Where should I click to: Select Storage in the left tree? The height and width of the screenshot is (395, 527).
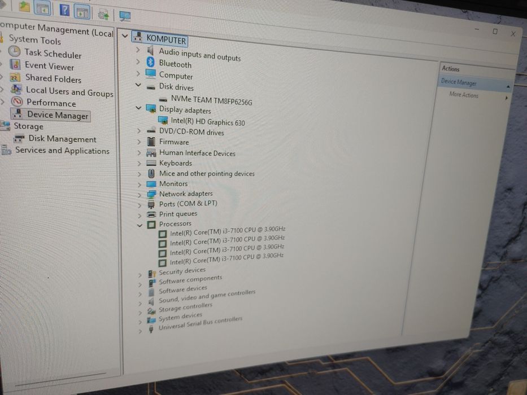point(29,126)
